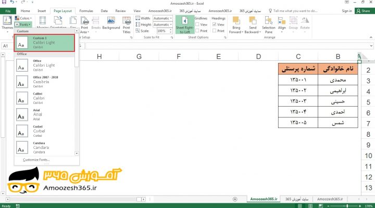The height and width of the screenshot is (208, 375).
Task: Select the Custom 1 Calibri Light font theme
Action: click(44, 43)
